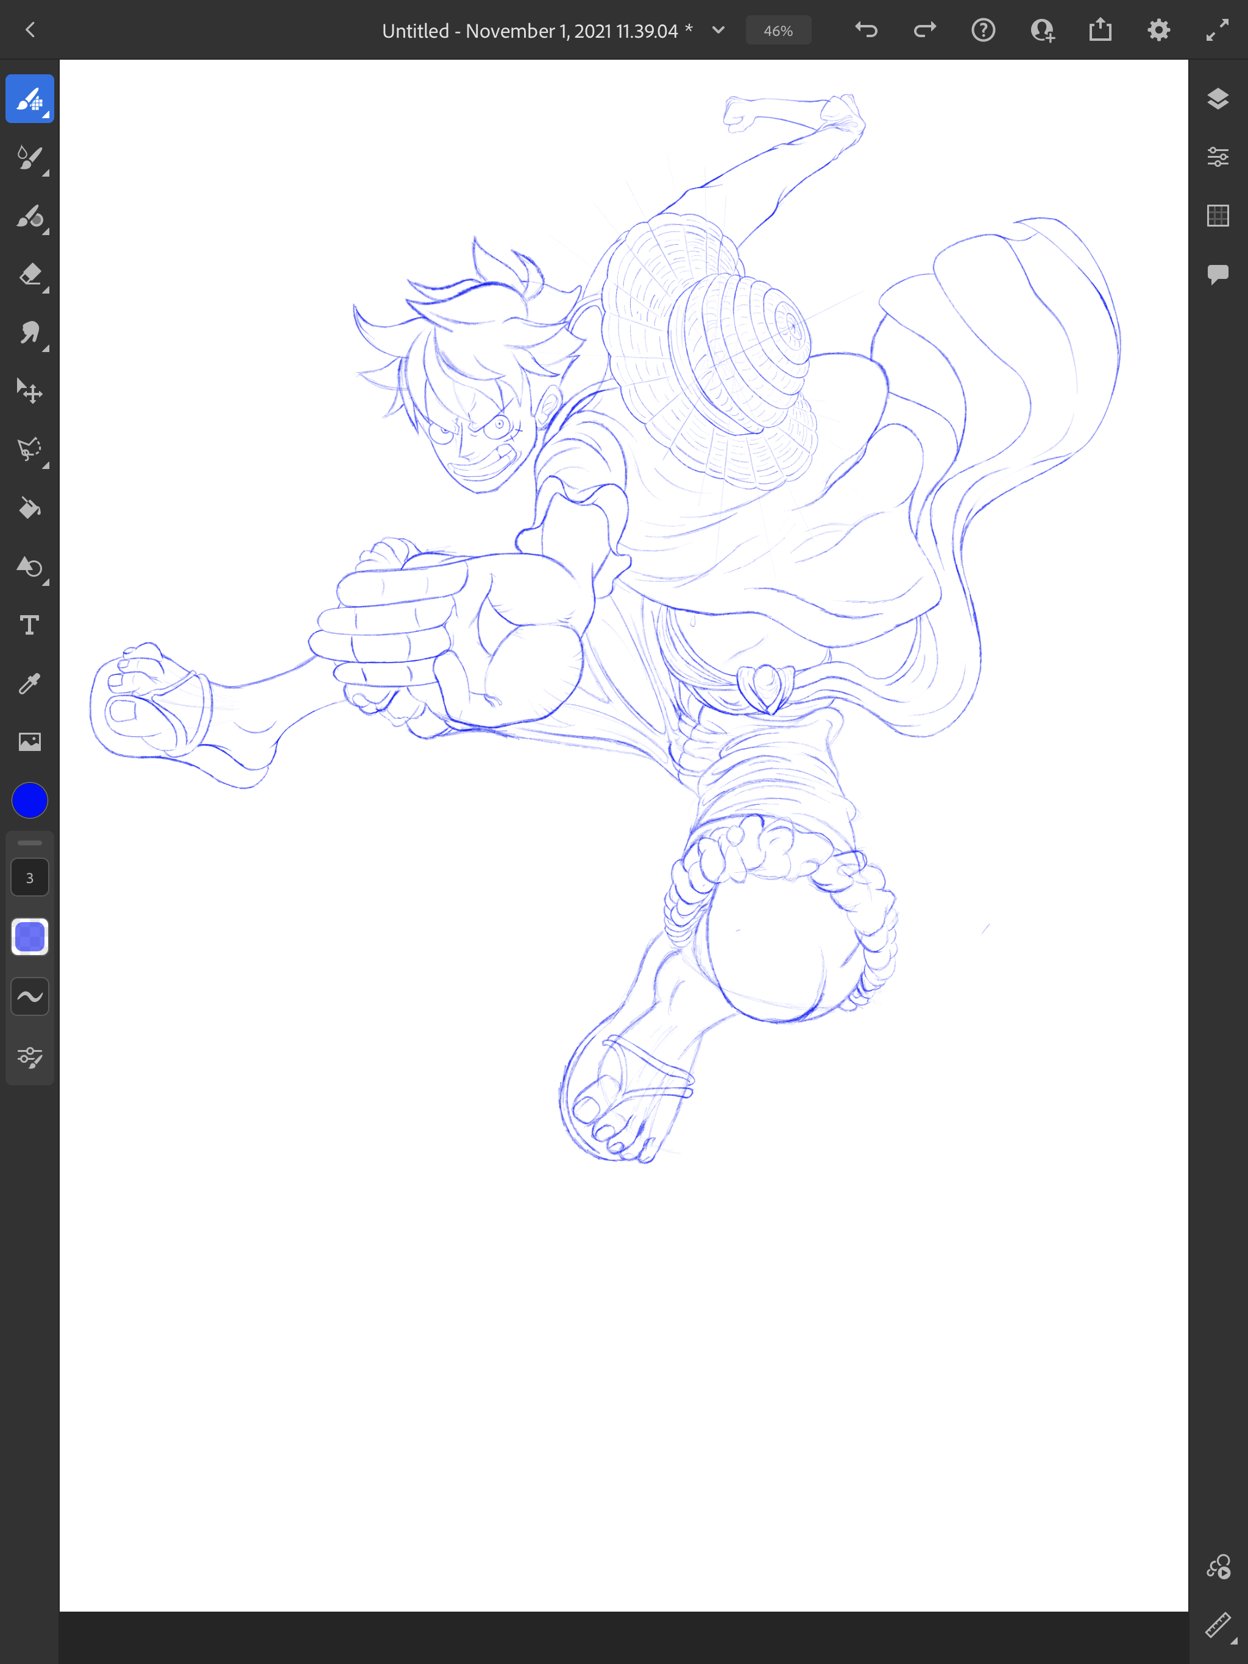The image size is (1248, 1664).
Task: Open the blue color picker swatch
Action: tap(29, 800)
